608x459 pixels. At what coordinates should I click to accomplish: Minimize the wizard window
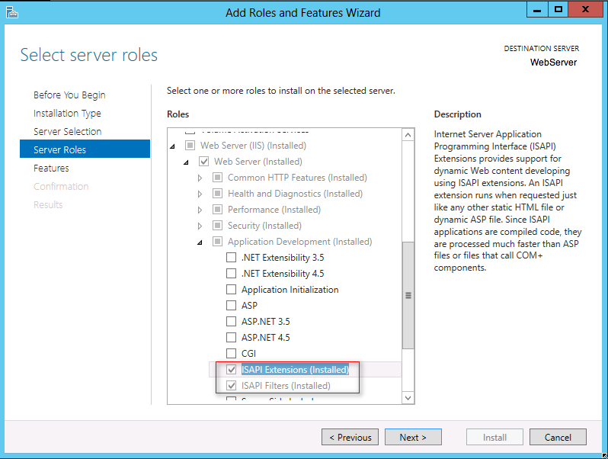(x=537, y=9)
